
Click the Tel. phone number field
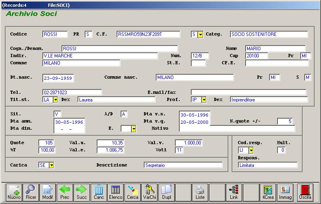pyautogui.click(x=72, y=92)
